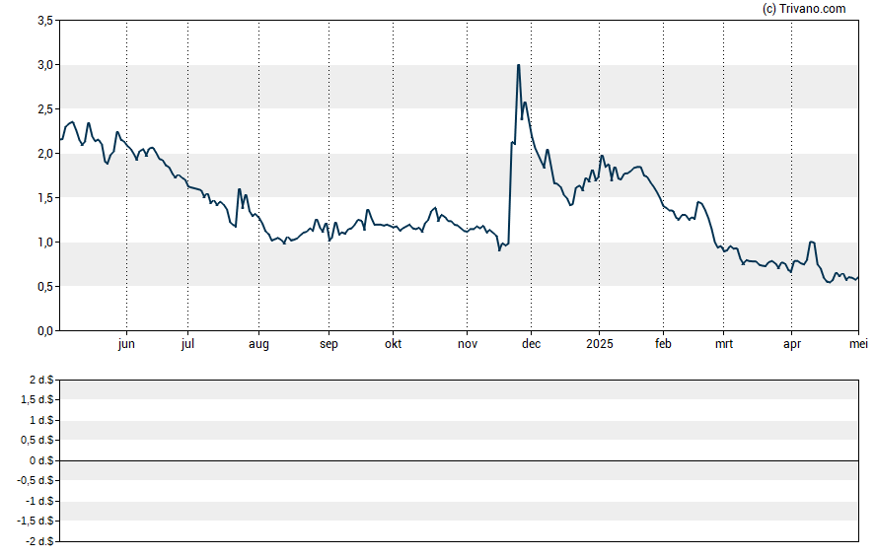Click the '2025' year label
This screenshot has height=557, width=876.
tap(600, 344)
